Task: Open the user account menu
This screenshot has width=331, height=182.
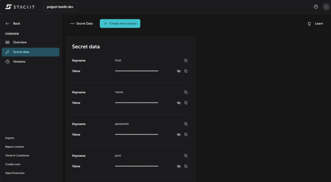Action: pos(326,7)
